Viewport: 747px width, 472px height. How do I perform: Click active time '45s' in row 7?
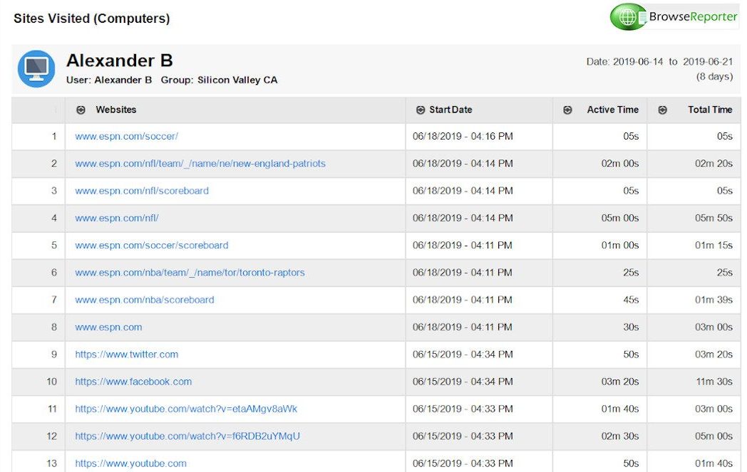click(631, 300)
